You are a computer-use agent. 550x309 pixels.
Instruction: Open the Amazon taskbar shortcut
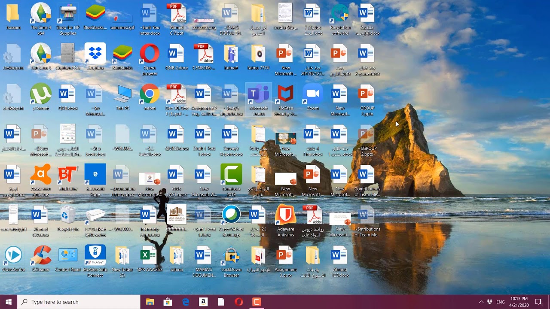(x=203, y=302)
